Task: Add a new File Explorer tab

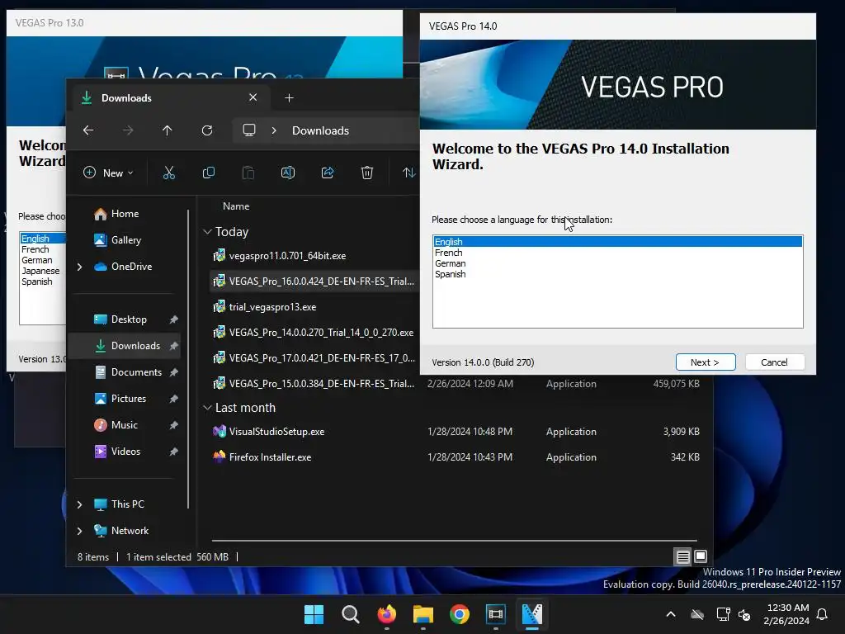Action: click(x=290, y=97)
